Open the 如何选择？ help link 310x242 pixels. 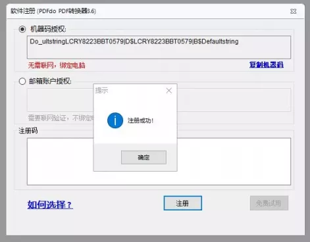[50, 205]
